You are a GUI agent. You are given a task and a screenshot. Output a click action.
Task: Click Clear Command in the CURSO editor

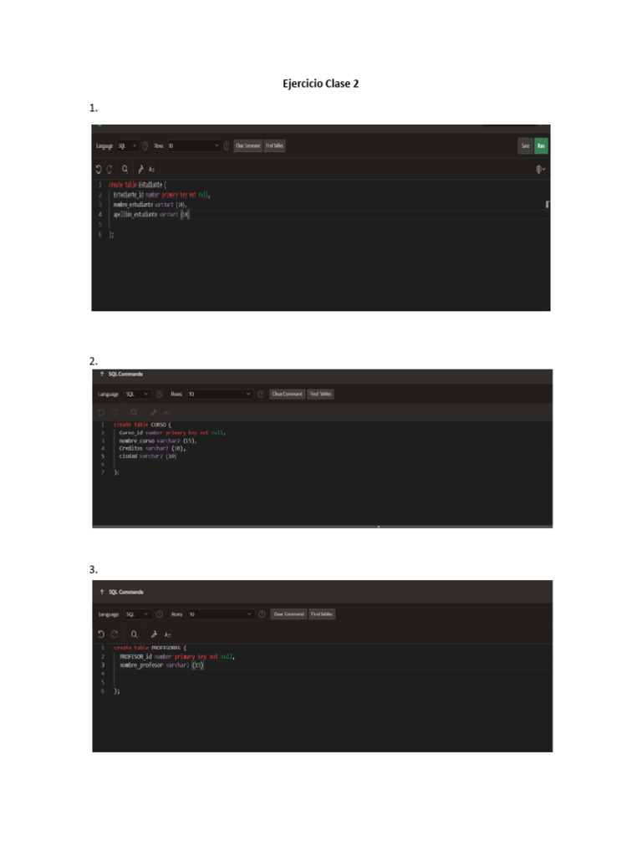tap(288, 394)
